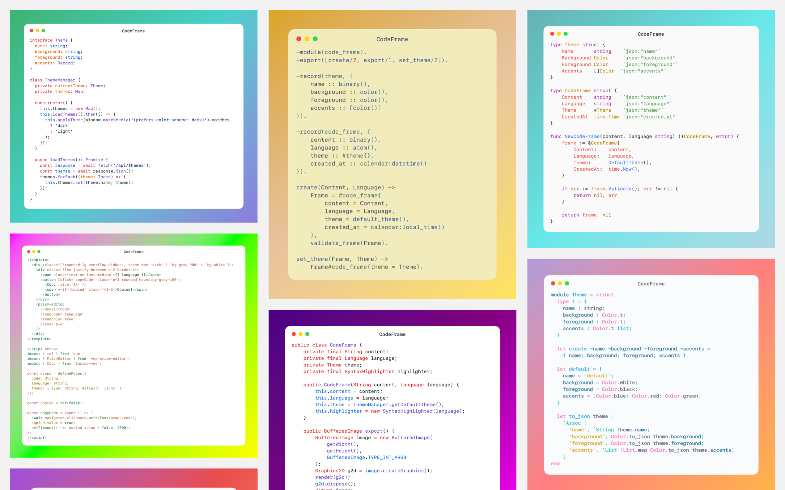Click the 'validate_frame(Frame).' line
The height and width of the screenshot is (490, 785).
[x=349, y=243]
